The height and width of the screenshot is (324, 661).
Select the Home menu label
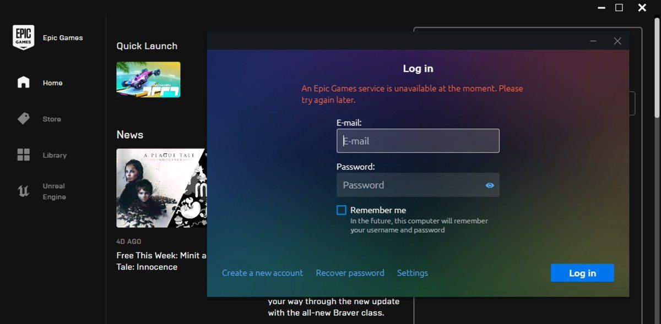point(53,83)
